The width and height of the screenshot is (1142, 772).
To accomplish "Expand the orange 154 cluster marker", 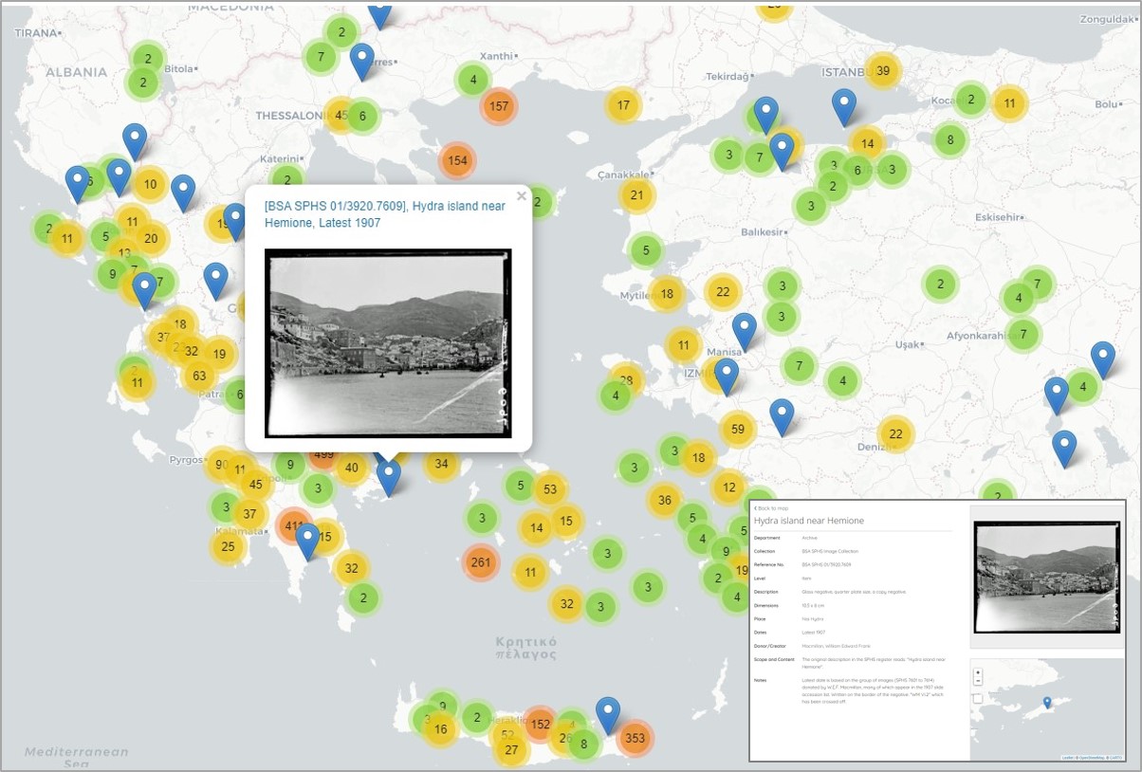I will (457, 160).
